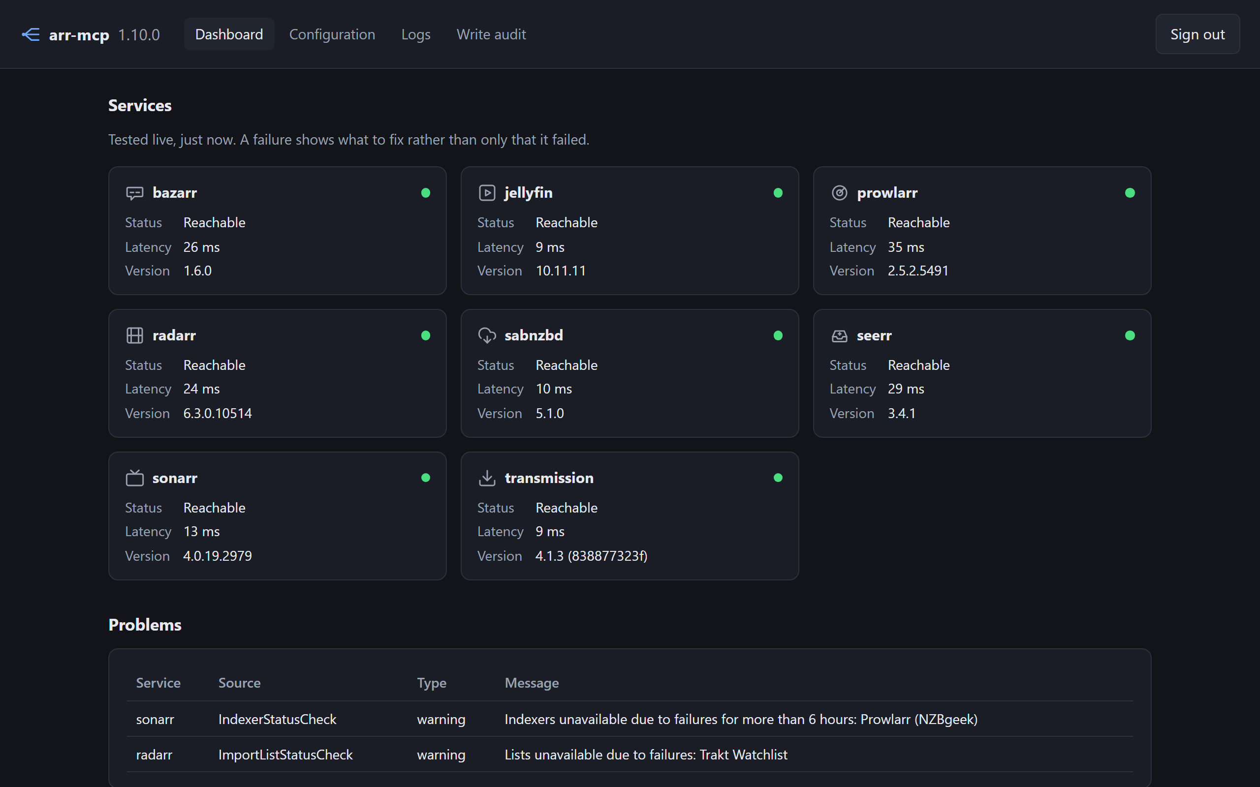This screenshot has width=1260, height=787.
Task: Click sonarr in the Problems table
Action: (x=155, y=719)
